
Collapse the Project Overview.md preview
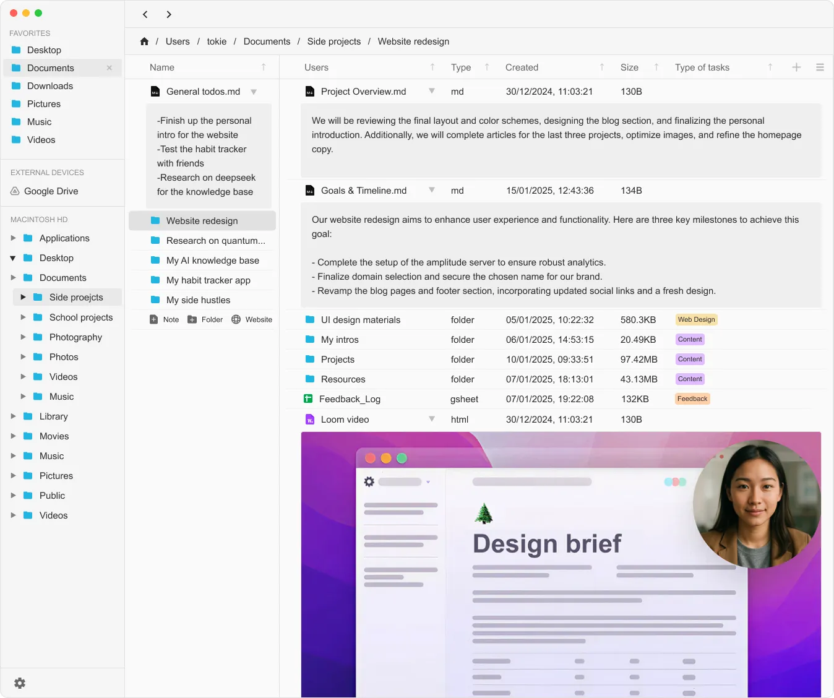click(432, 91)
